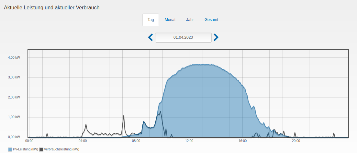This screenshot has height=153, width=357.
Task: Toggle the Verbrauchsleistung dark legend swatch
Action: 41,149
